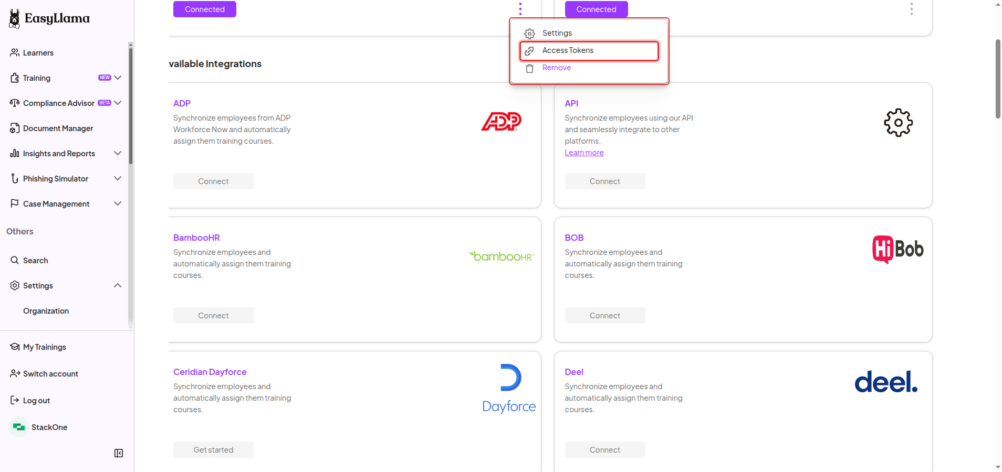Click the Switch account icon
This screenshot has height=472, width=1002.
click(15, 373)
